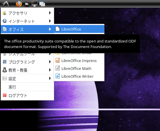
Task: Click the オフィス category icon
Action: click(5, 29)
